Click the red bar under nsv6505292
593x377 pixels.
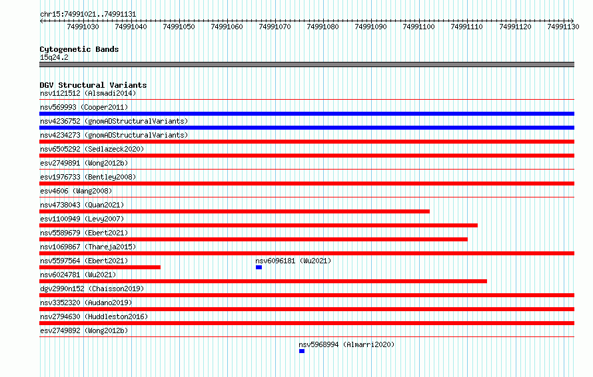click(306, 156)
